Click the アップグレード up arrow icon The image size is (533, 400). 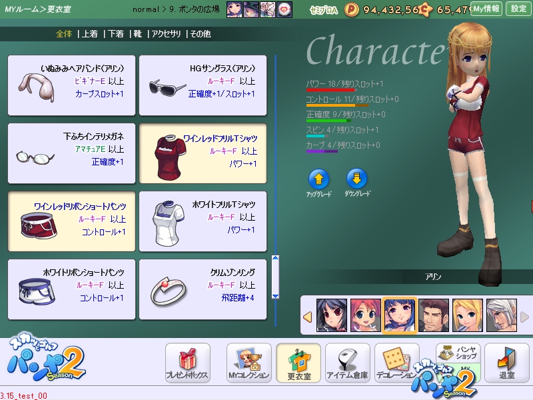coord(318,179)
